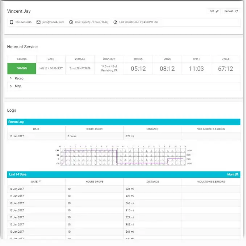246x246 pixels.
Task: Click email john@hos247.com
Action: pos(53,22)
